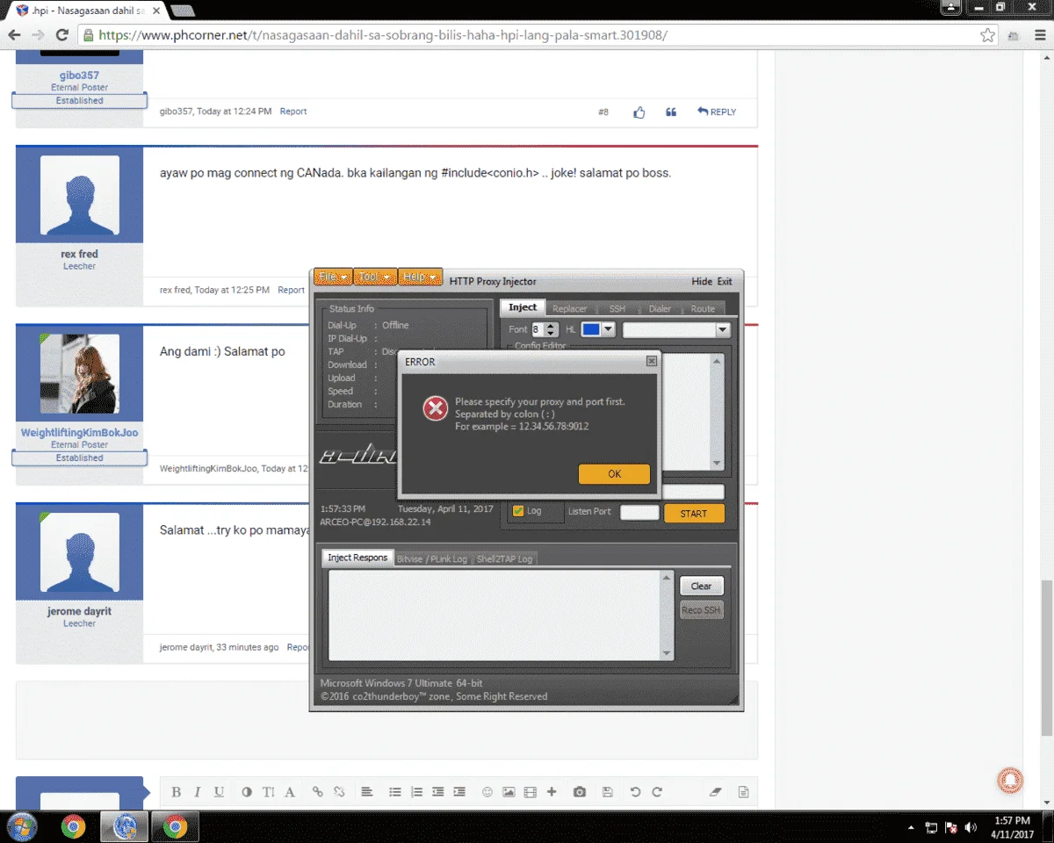Screen dimensions: 1054x843
Task: Click the Listen Port input field
Action: pyautogui.click(x=639, y=512)
